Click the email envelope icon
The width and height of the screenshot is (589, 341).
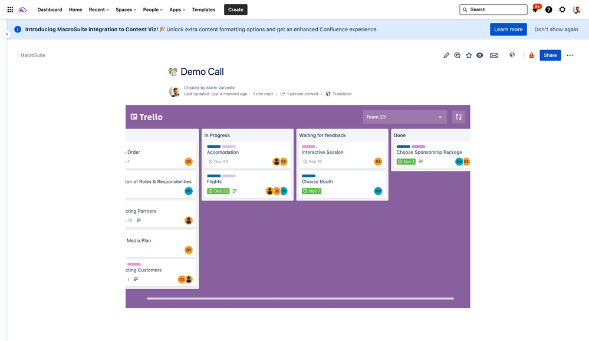click(x=494, y=55)
